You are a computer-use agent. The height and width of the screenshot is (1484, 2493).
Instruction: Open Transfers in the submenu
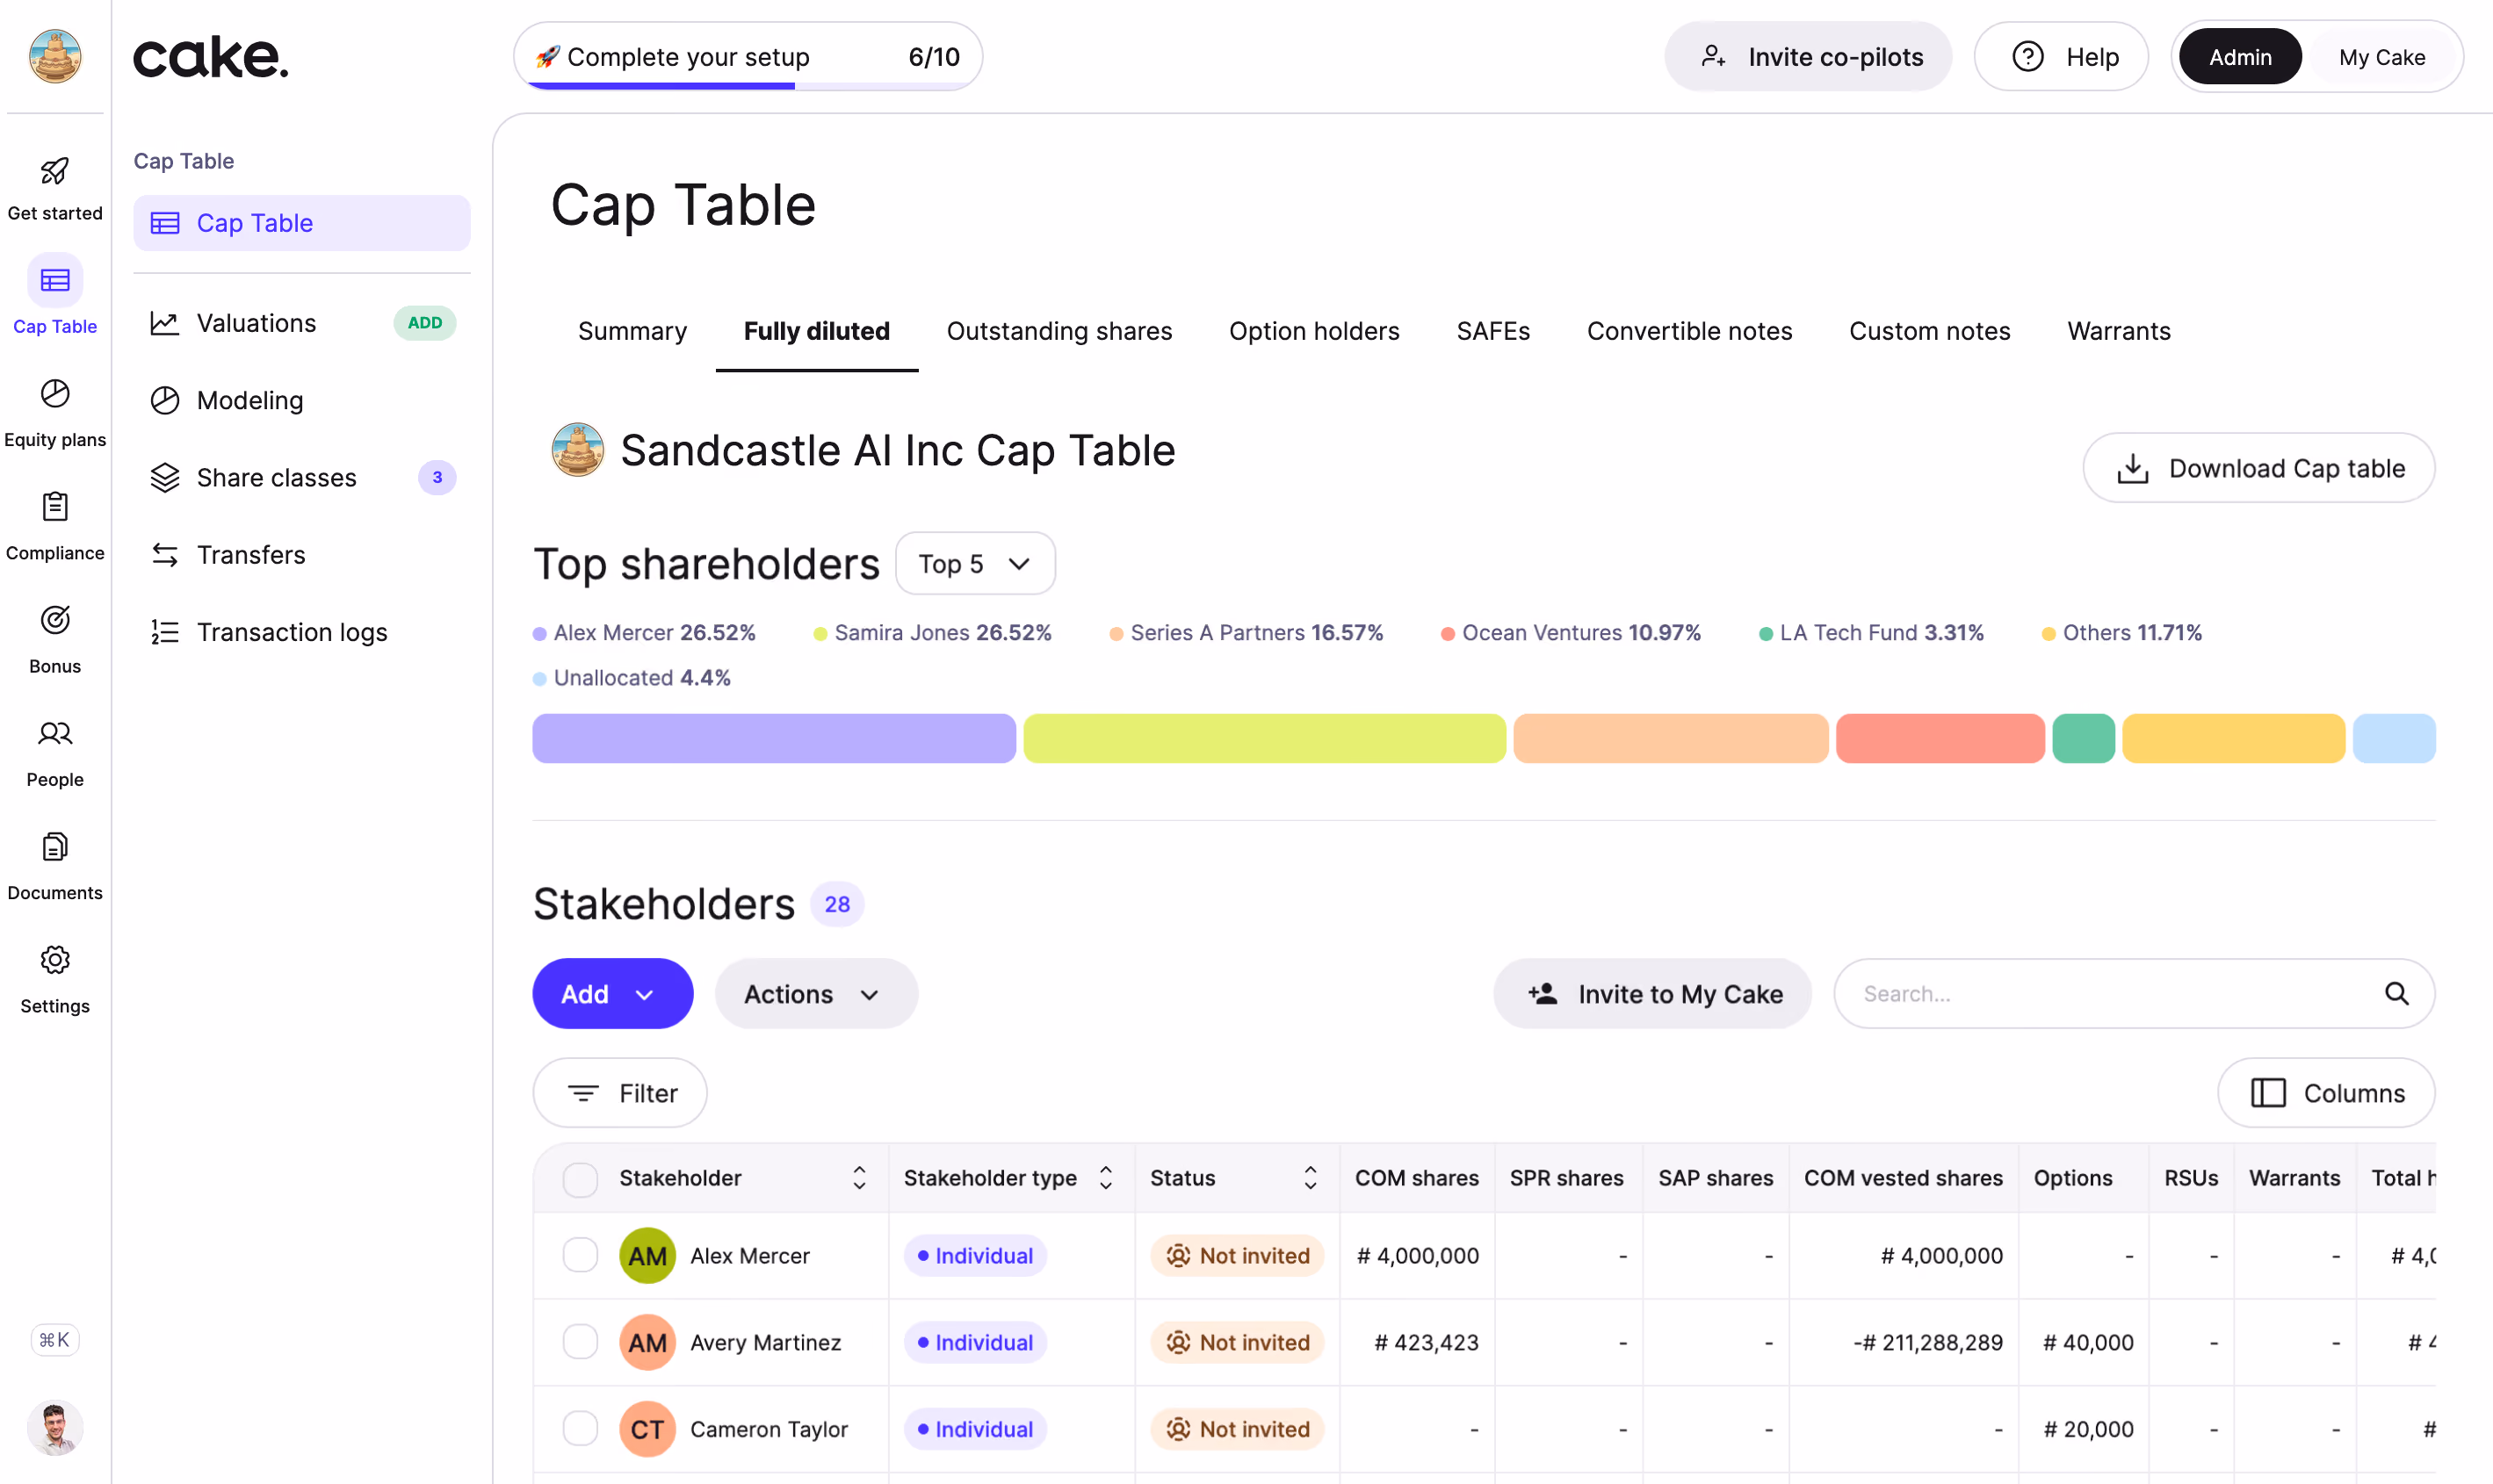(302, 554)
